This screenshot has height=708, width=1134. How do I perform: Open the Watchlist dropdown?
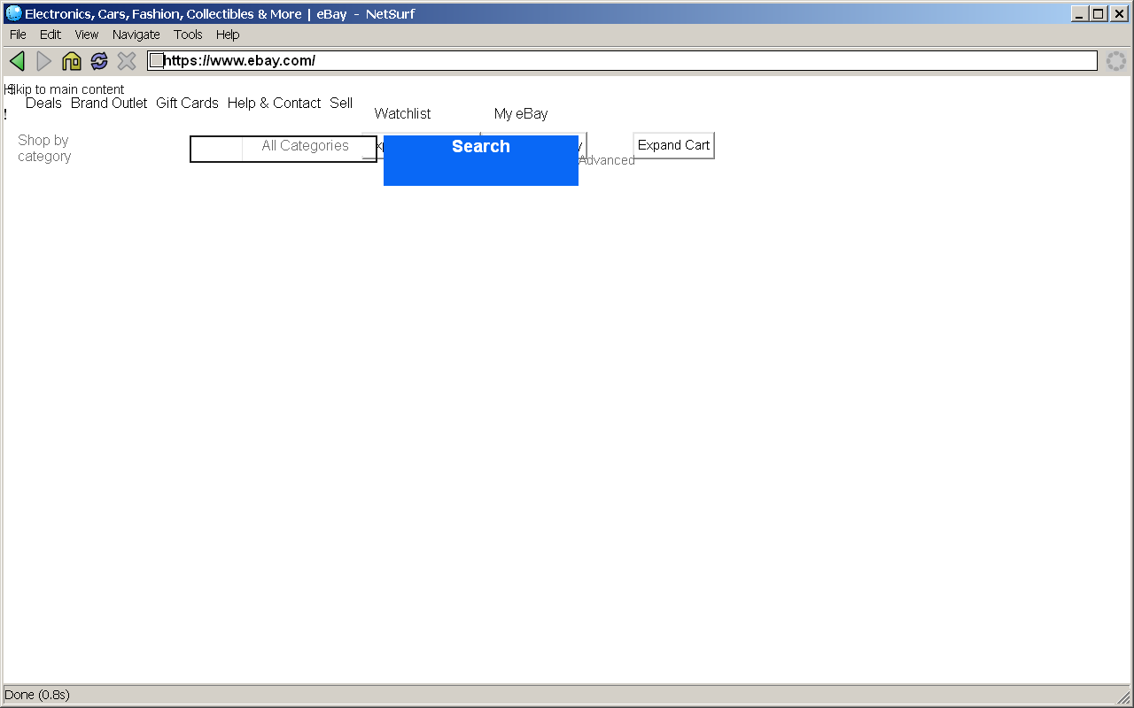[x=402, y=114]
